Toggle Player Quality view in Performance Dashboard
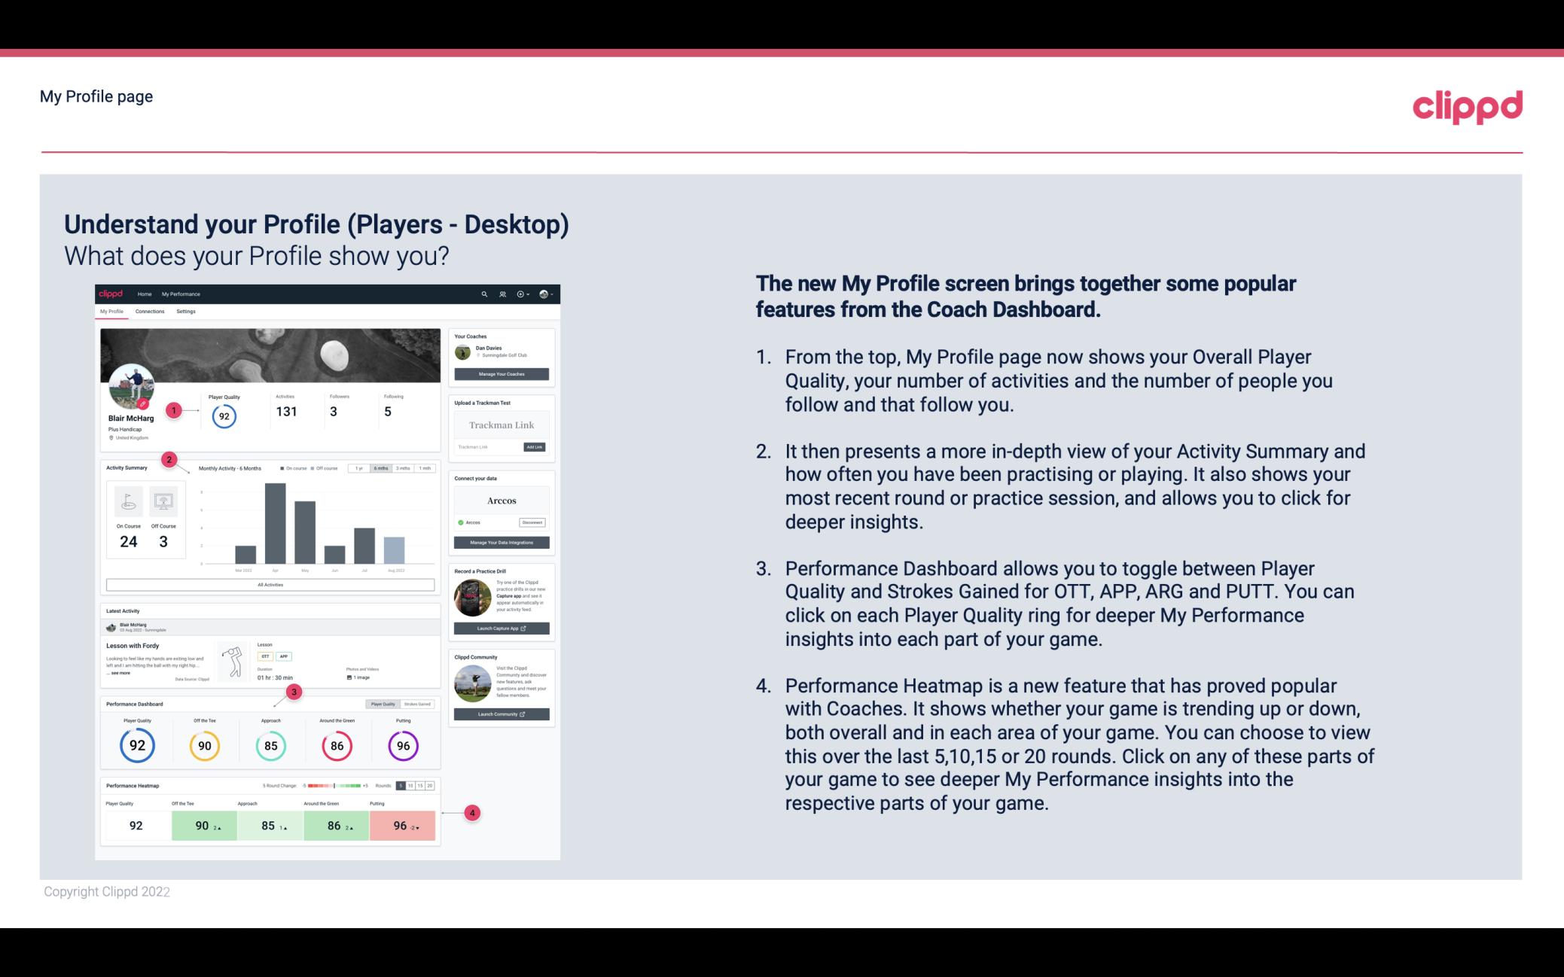Viewport: 1564px width, 977px height. [x=384, y=704]
